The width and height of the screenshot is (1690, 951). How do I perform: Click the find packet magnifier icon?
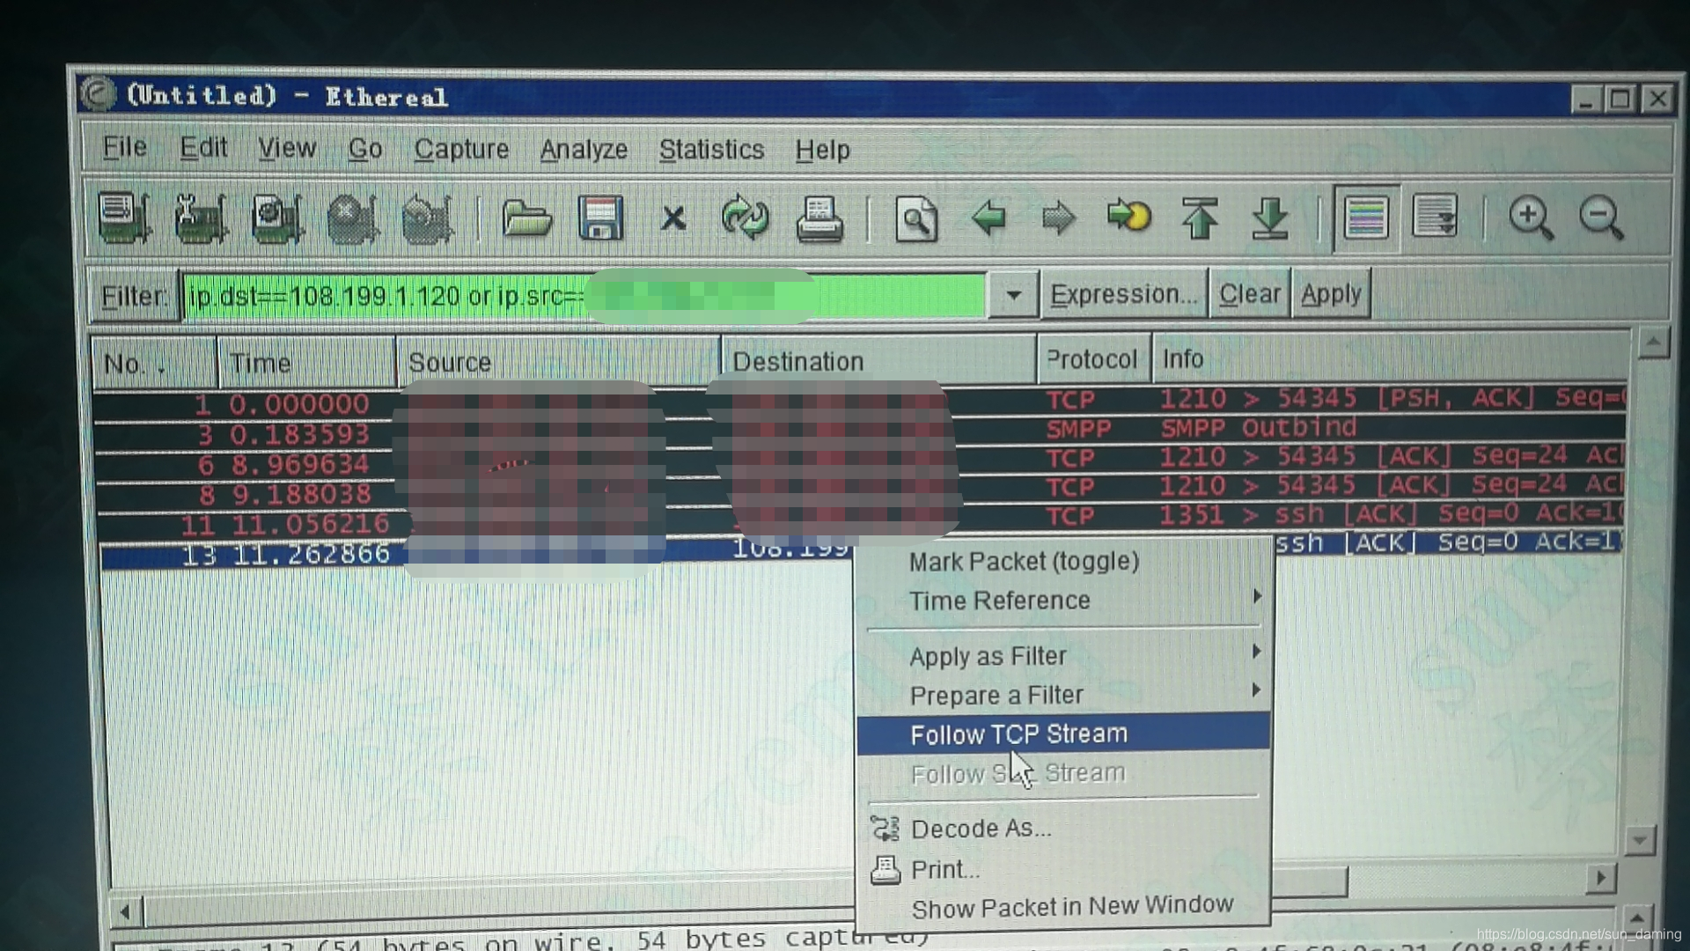(915, 217)
